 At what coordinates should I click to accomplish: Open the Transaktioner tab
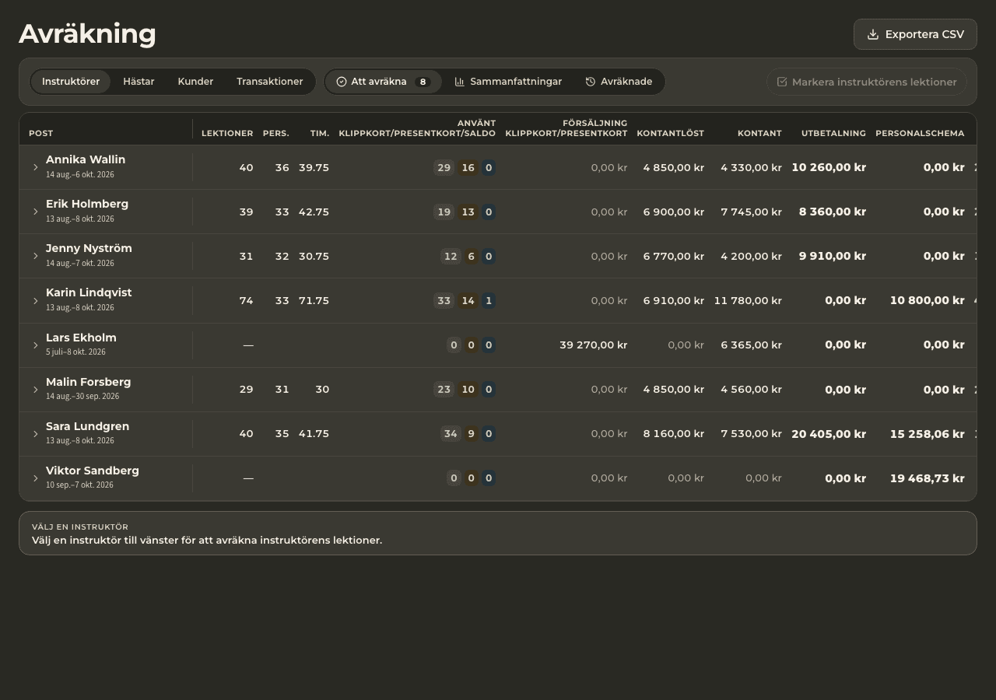269,82
